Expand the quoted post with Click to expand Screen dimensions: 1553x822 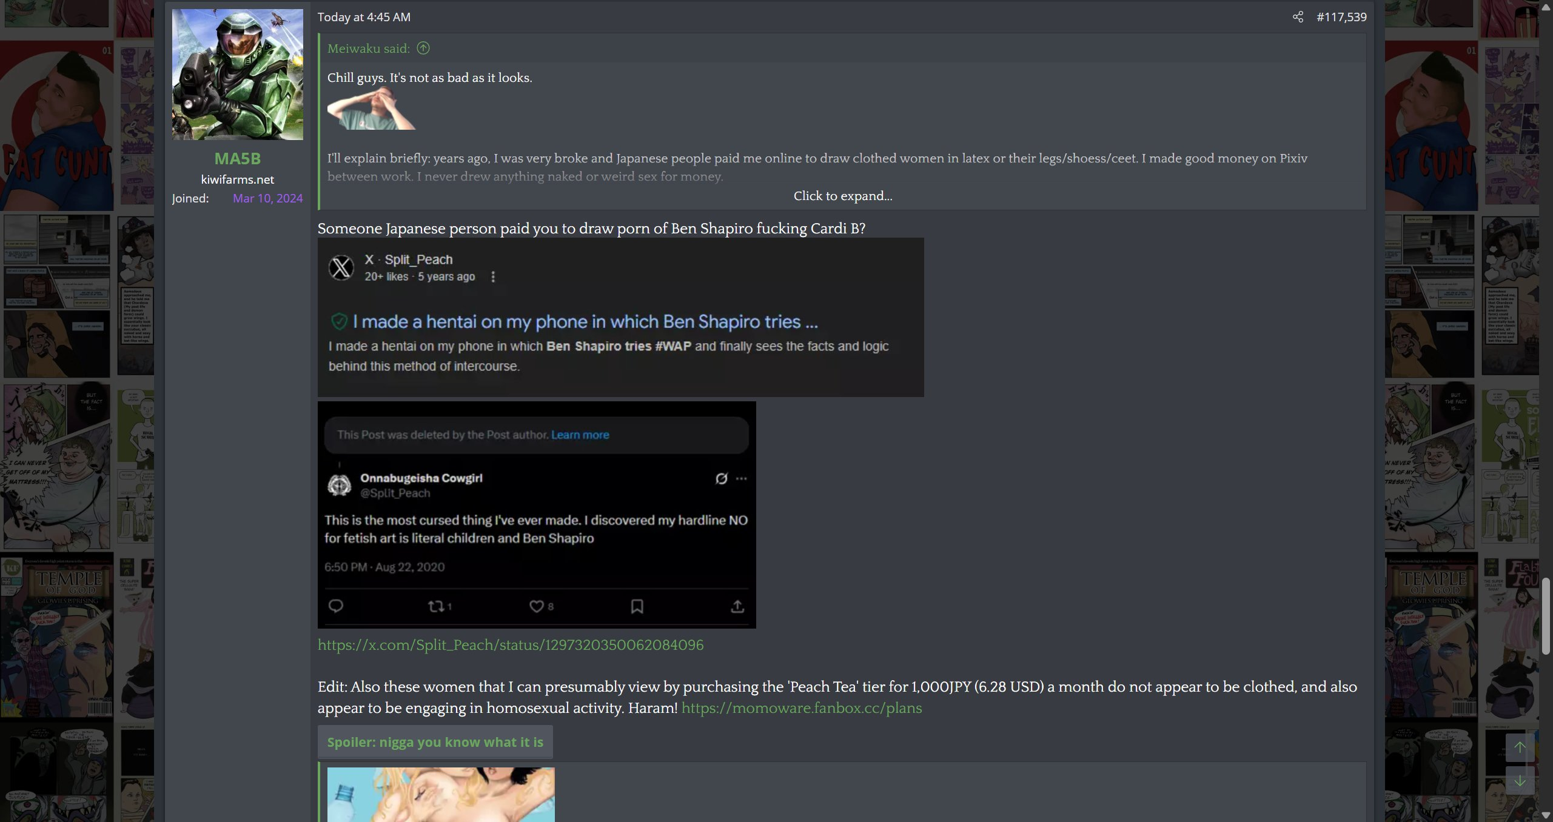point(842,196)
